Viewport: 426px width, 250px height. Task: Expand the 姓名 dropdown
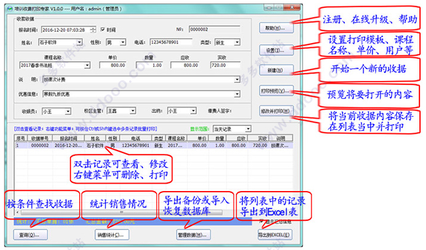79,42
